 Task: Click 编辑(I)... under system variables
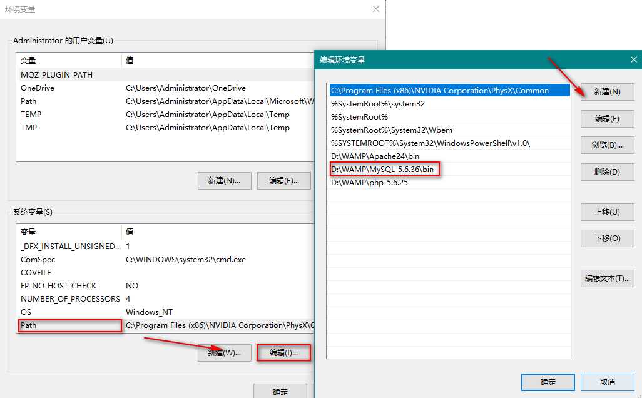click(283, 352)
